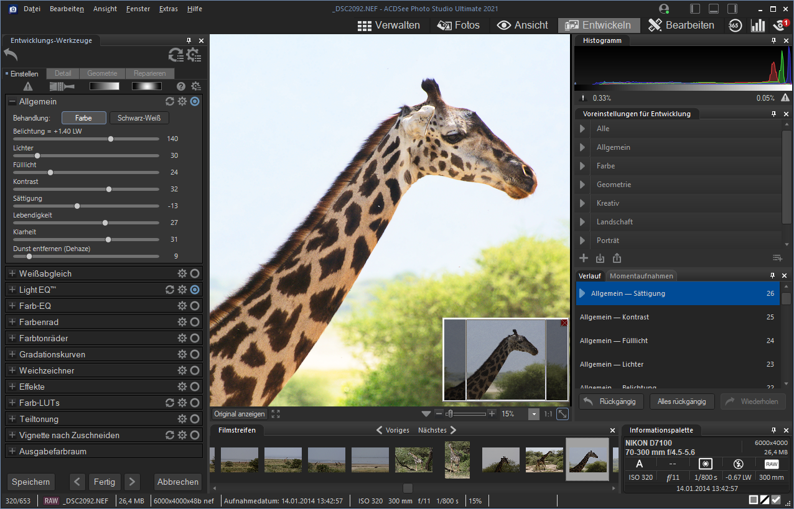This screenshot has height=509, width=794.
Task: Select the standing giraffe thumbnail in Filmstreifen
Action: click(457, 460)
